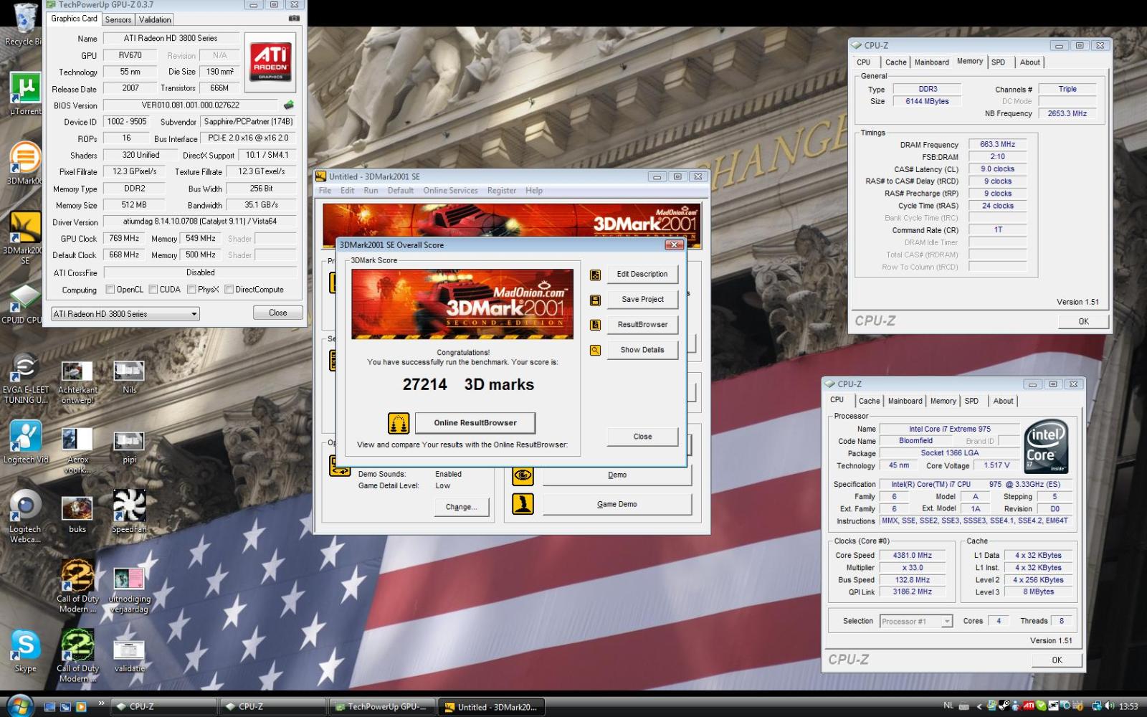Click the taskbar clock showing 13:53
This screenshot has width=1147, height=717.
1128,706
